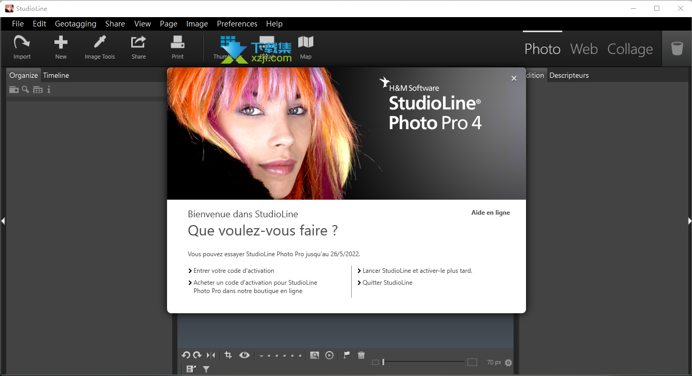This screenshot has width=692, height=376.
Task: Rotate image counter-clockwise
Action: (x=186, y=355)
